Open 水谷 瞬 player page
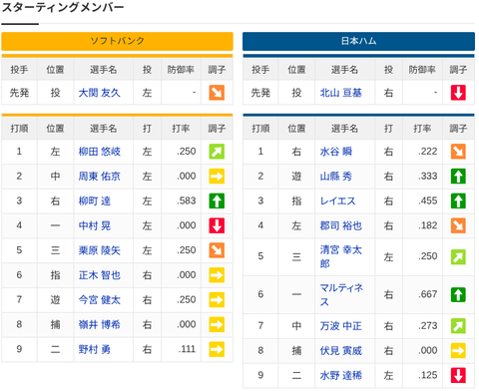479x391 pixels. [x=336, y=152]
